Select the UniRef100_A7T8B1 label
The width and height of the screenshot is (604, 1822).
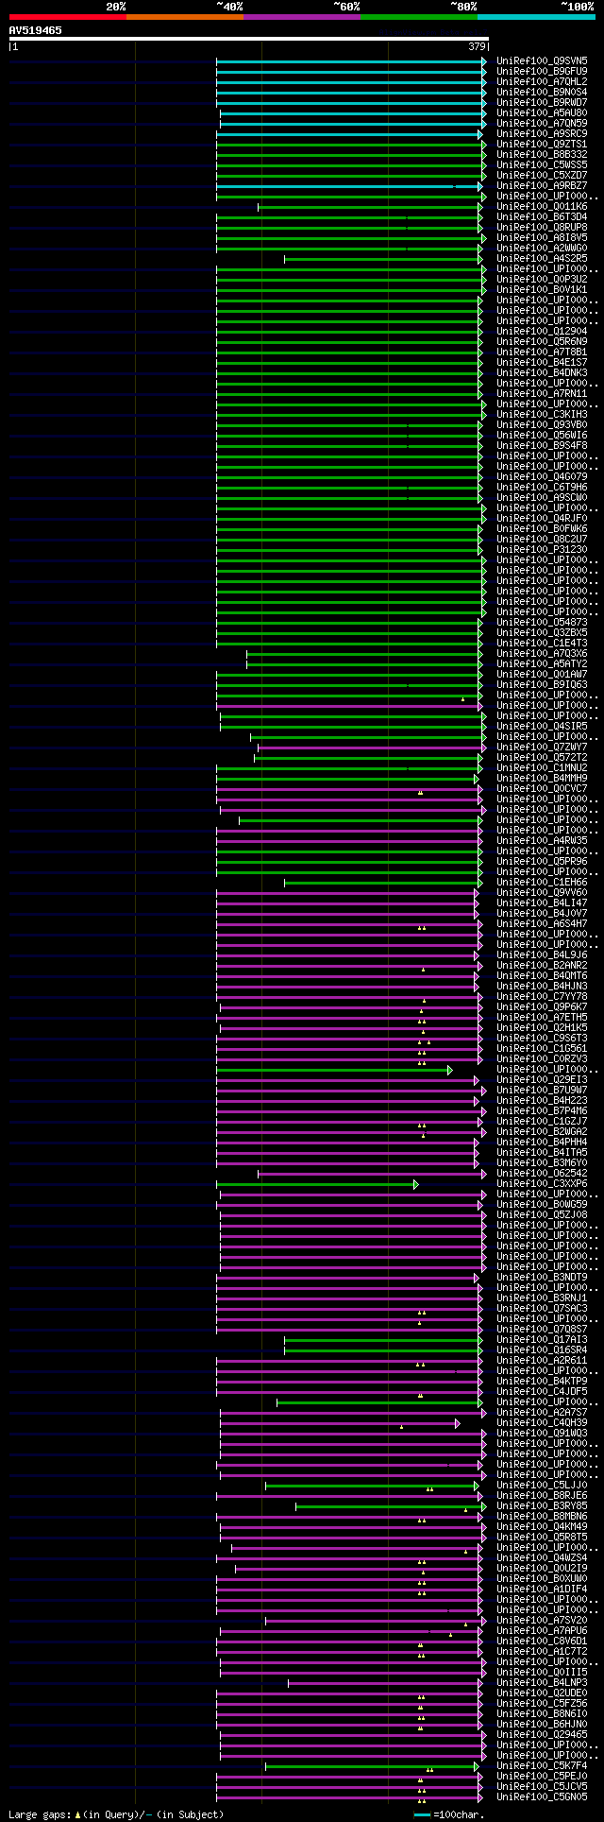(542, 352)
